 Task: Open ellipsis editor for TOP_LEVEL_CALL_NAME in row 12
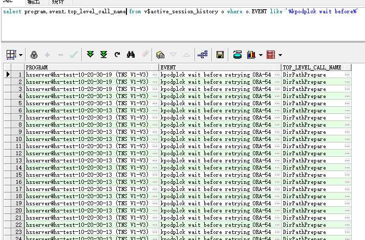347,153
